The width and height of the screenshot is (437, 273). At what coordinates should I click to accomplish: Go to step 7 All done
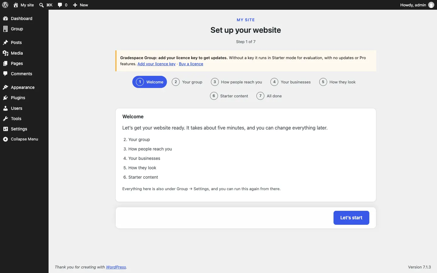click(x=269, y=96)
